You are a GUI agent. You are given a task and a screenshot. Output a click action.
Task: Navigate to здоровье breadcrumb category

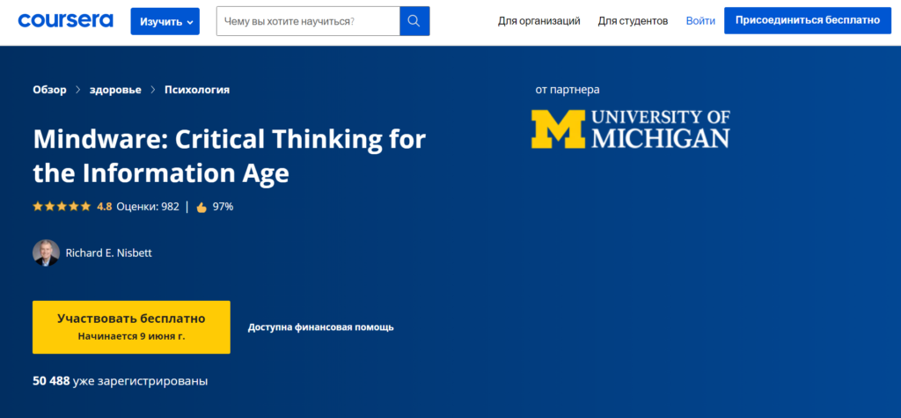click(x=115, y=90)
